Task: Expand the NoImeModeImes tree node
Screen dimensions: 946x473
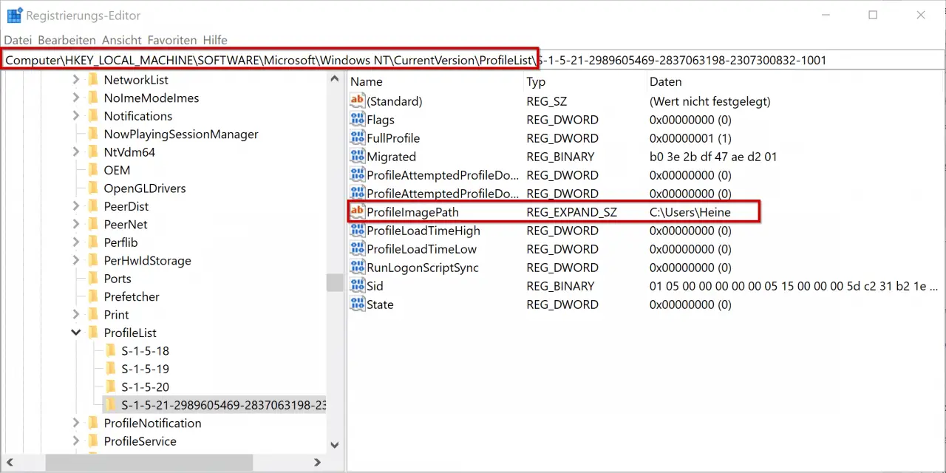Action: 75,98
